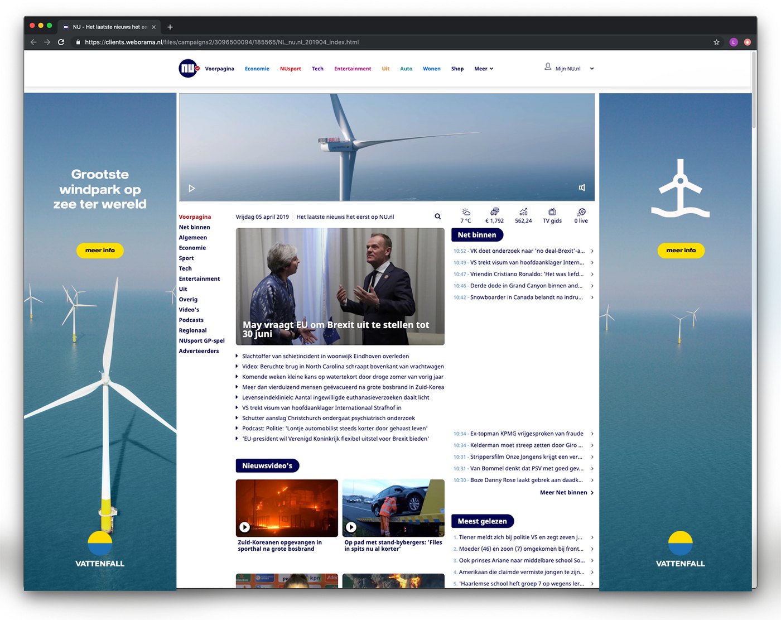Open NUsport in the top navigation
This screenshot has height=620, width=781.
click(291, 69)
